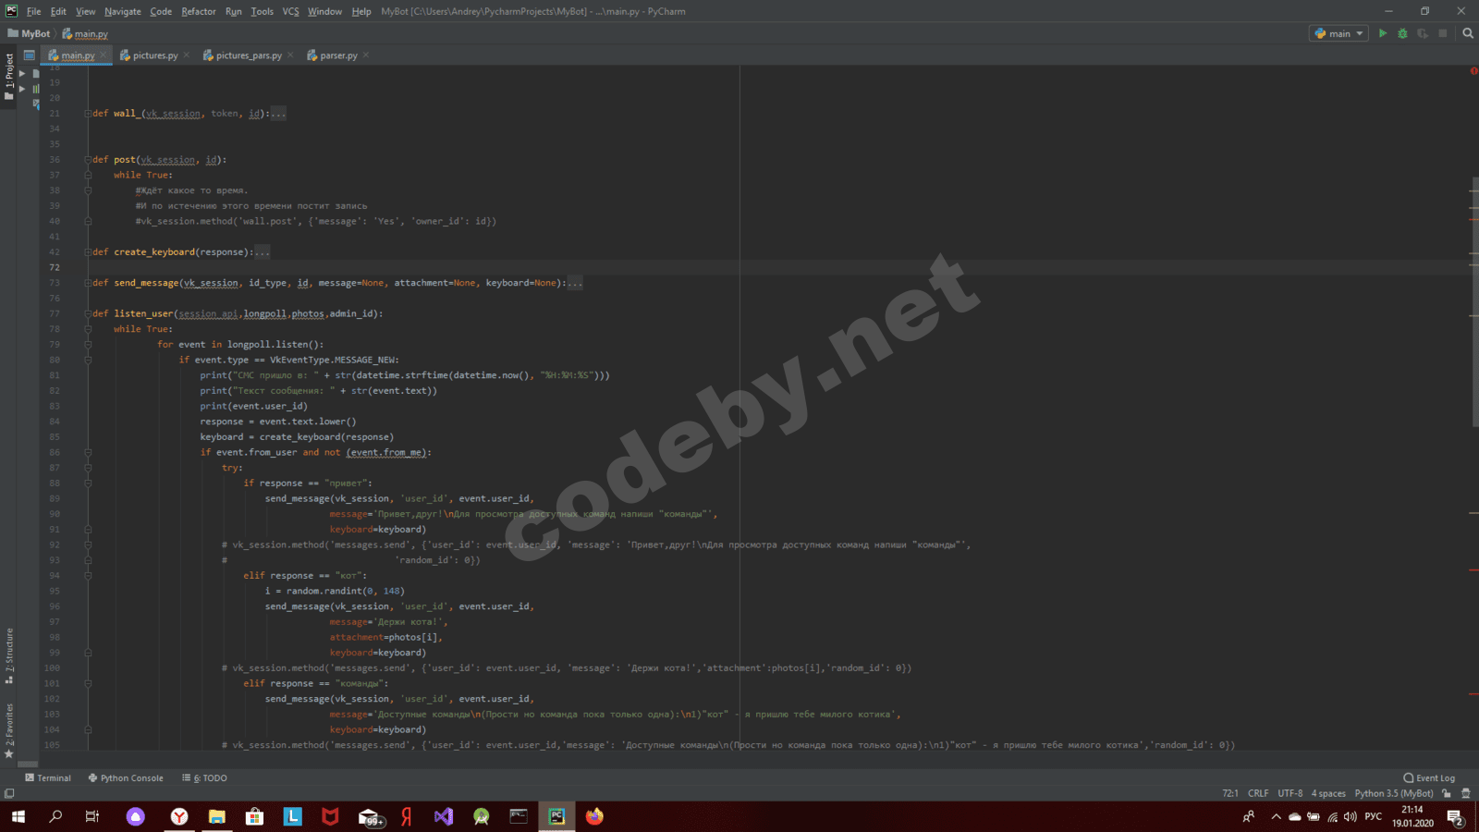Toggle the file read-only lock icon

tap(1447, 793)
